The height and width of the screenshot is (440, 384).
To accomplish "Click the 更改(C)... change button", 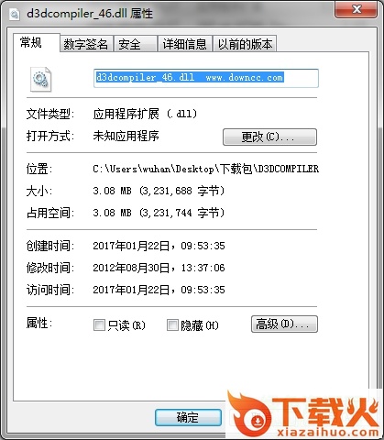I will pyautogui.click(x=269, y=137).
